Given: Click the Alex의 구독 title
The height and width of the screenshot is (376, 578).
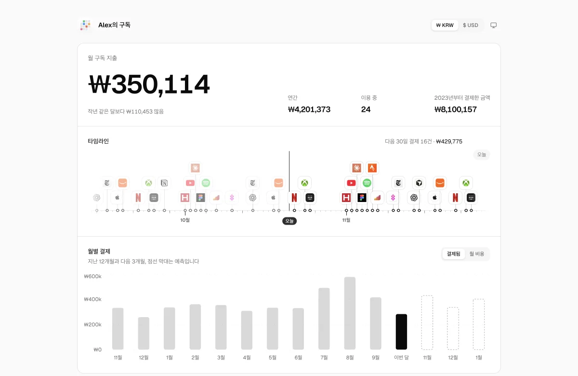Looking at the screenshot, I should pyautogui.click(x=114, y=25).
